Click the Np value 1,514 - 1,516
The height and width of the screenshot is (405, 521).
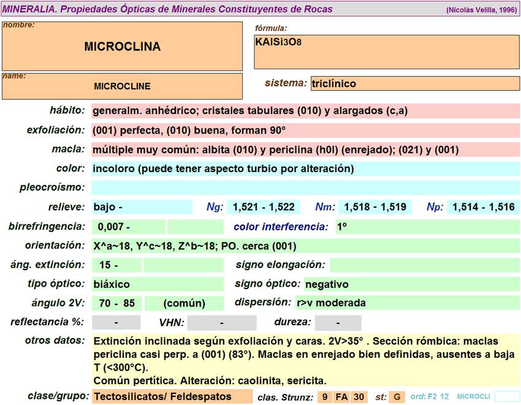click(483, 207)
